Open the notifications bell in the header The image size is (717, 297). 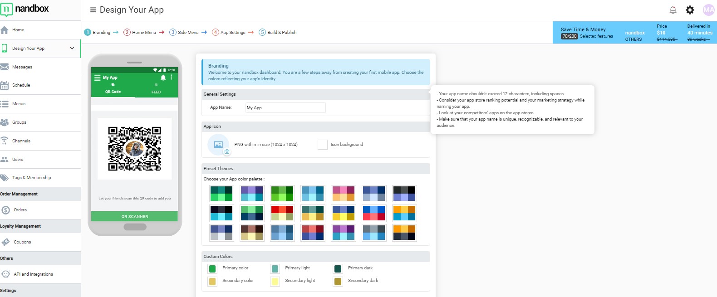[673, 10]
